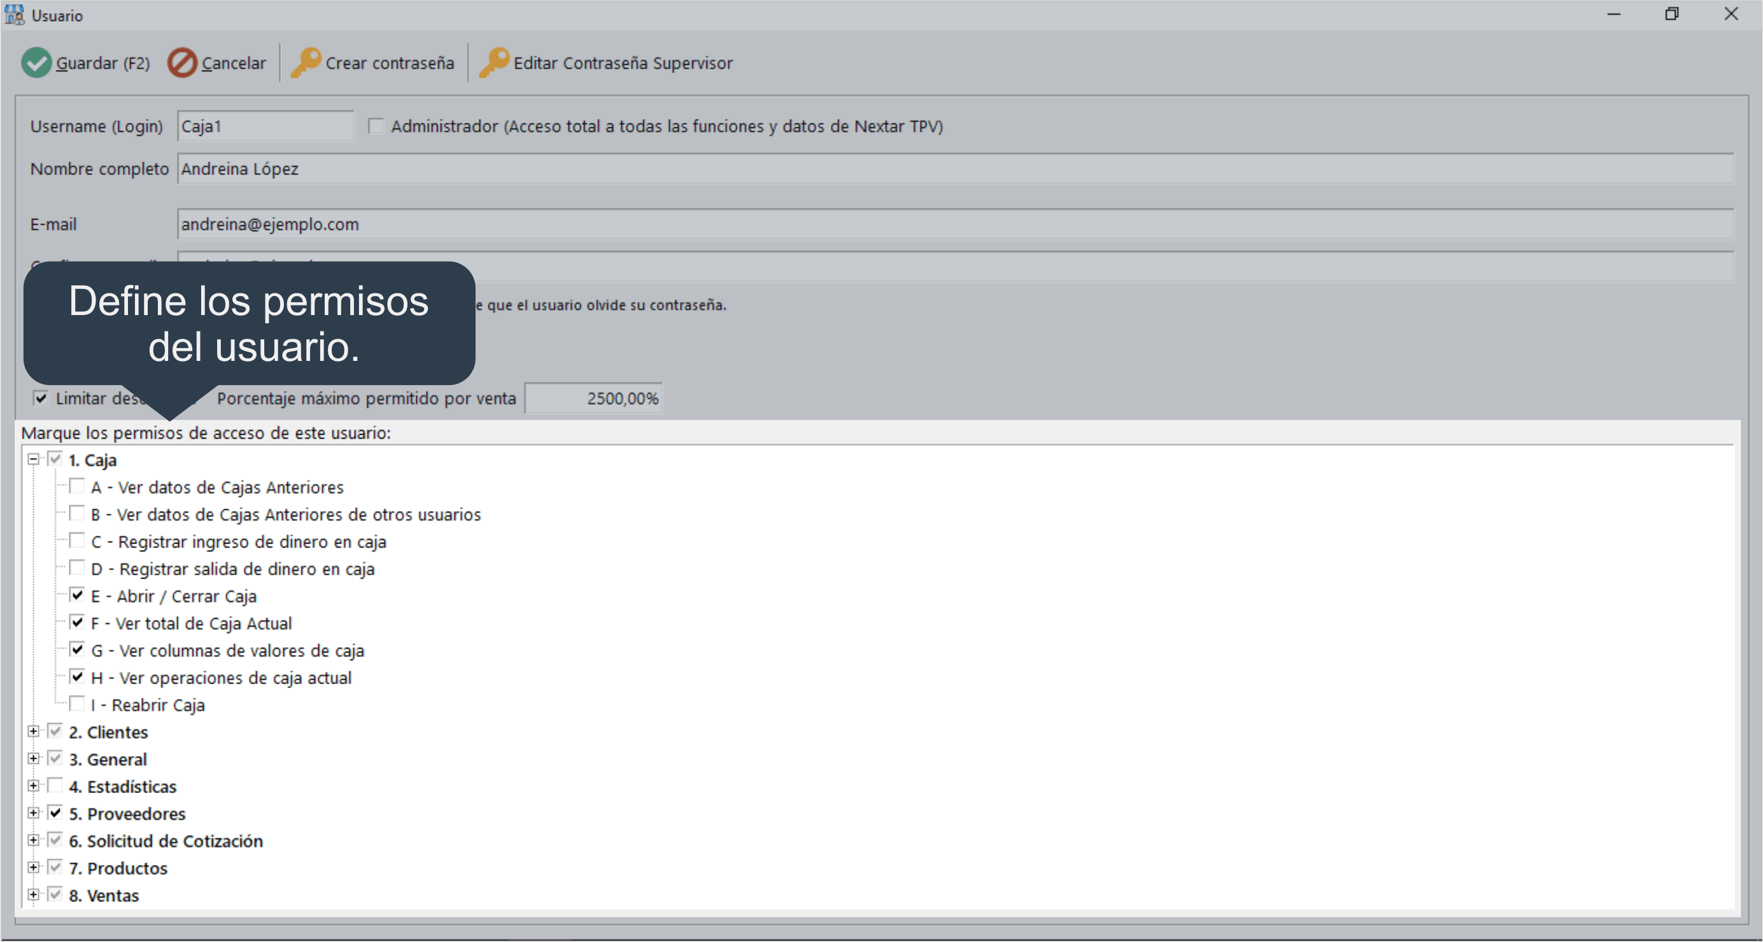Click the green Guardar checkmark icon
The height and width of the screenshot is (942, 1763).
36,63
